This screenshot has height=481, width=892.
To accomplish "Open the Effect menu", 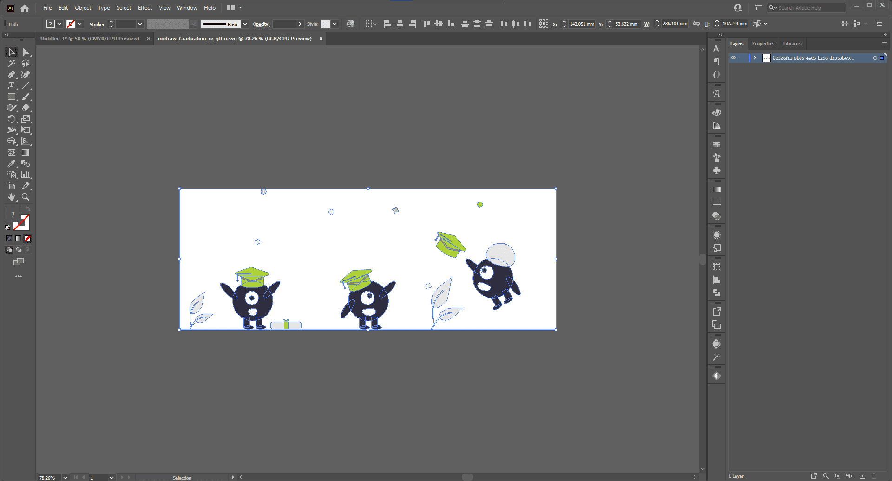I will pyautogui.click(x=145, y=8).
